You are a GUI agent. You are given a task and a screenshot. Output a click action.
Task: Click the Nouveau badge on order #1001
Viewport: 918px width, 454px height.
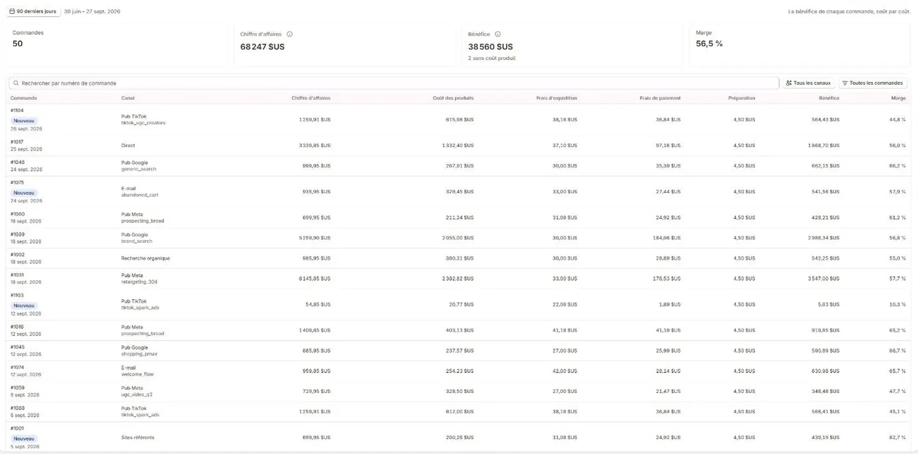click(x=24, y=438)
